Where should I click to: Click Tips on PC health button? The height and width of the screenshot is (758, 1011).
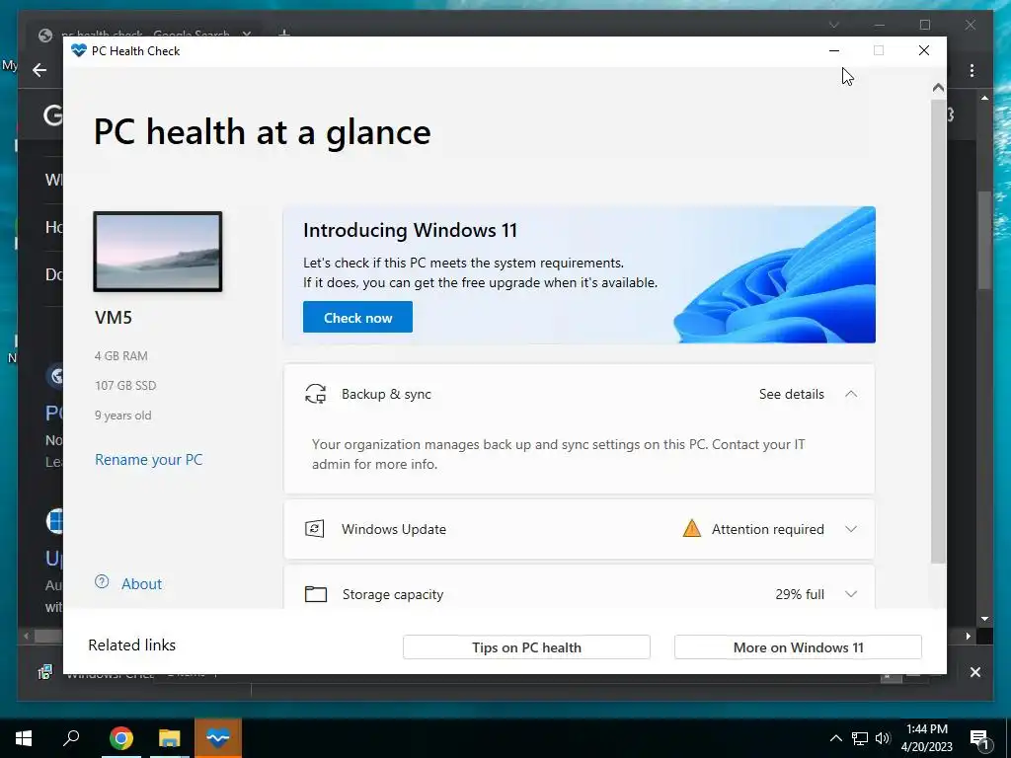[x=526, y=647]
